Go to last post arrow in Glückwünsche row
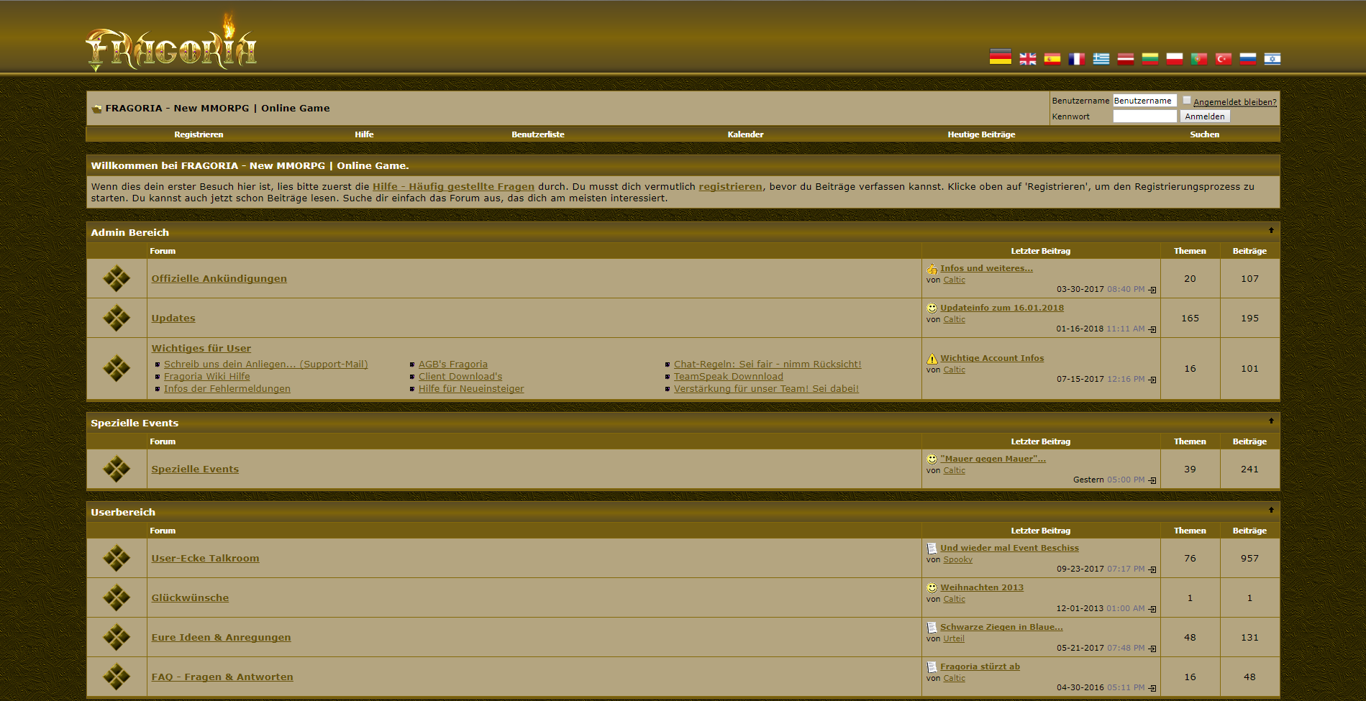The image size is (1366, 701). 1152,609
